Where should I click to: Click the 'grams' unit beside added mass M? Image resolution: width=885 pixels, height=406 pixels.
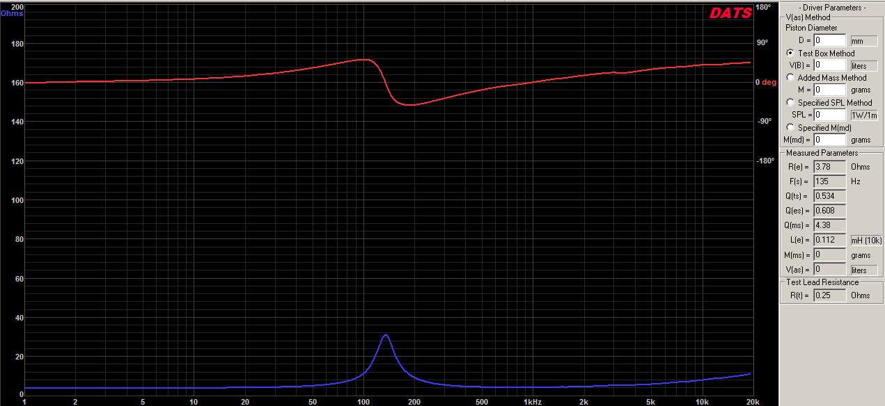pyautogui.click(x=861, y=90)
